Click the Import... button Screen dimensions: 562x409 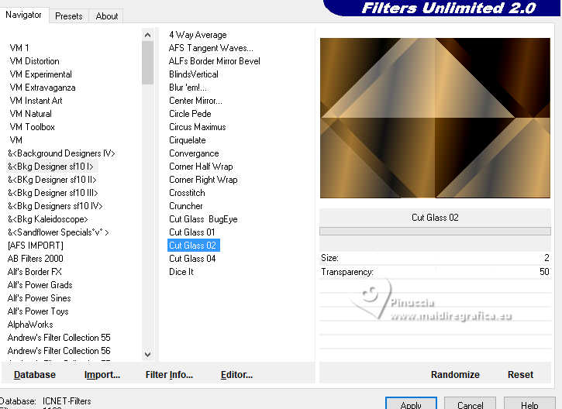[x=102, y=375]
